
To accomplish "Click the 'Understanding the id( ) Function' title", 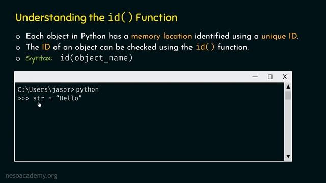I will click(96, 17).
